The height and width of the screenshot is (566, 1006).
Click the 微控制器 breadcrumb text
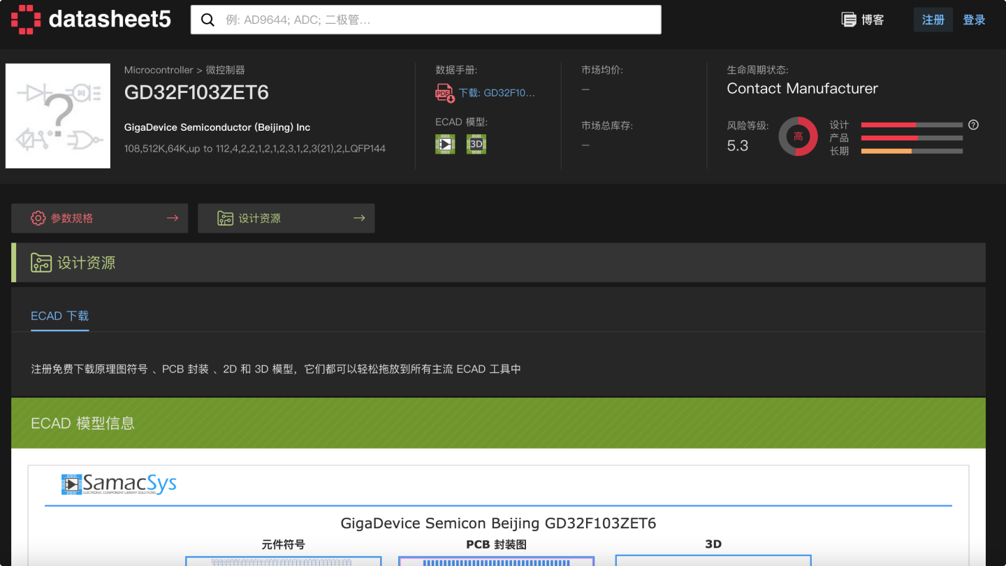(x=225, y=70)
